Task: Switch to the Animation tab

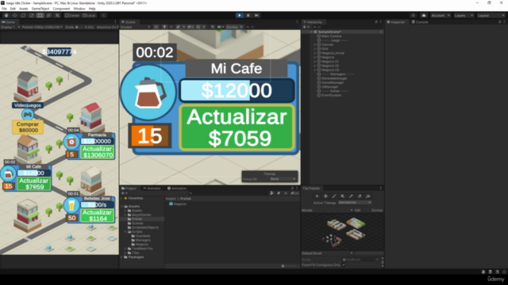Action: pyautogui.click(x=177, y=188)
